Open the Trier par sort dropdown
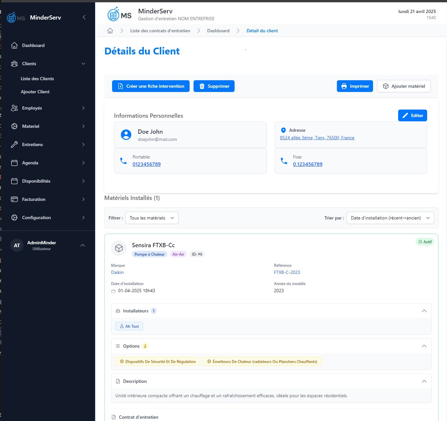The width and height of the screenshot is (447, 421). point(390,218)
